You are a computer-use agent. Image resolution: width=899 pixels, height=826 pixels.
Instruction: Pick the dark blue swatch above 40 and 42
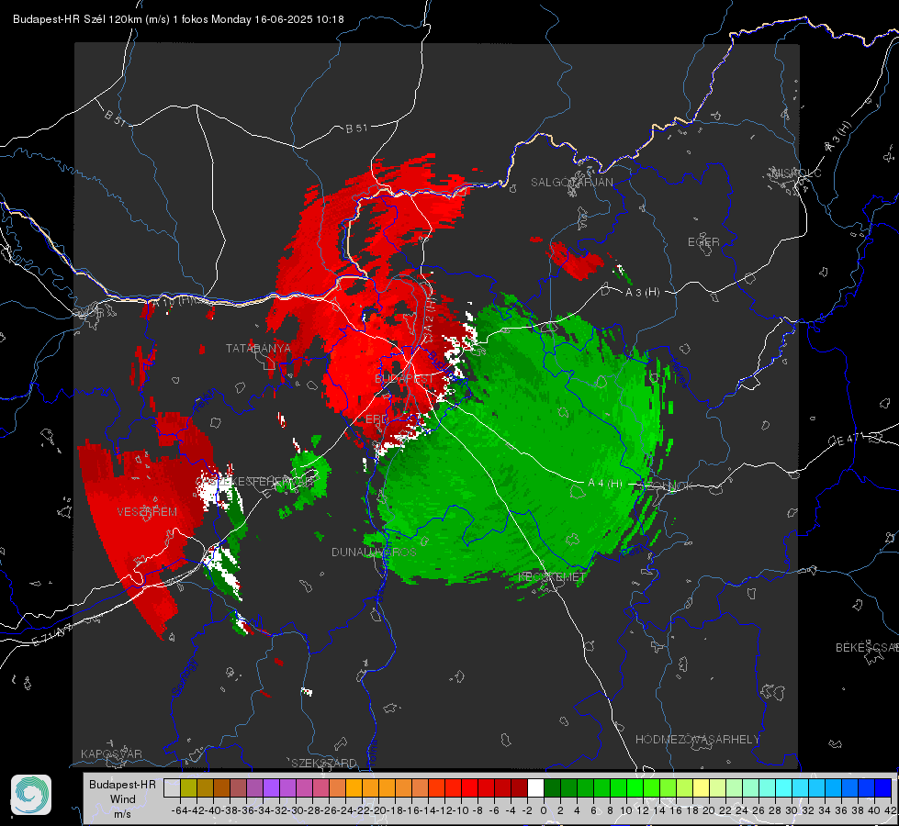click(x=883, y=788)
